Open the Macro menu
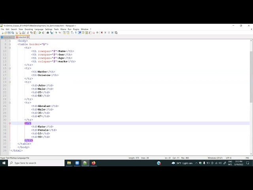Image resolution: width=253 pixels, height=190 pixels. tap(63, 29)
